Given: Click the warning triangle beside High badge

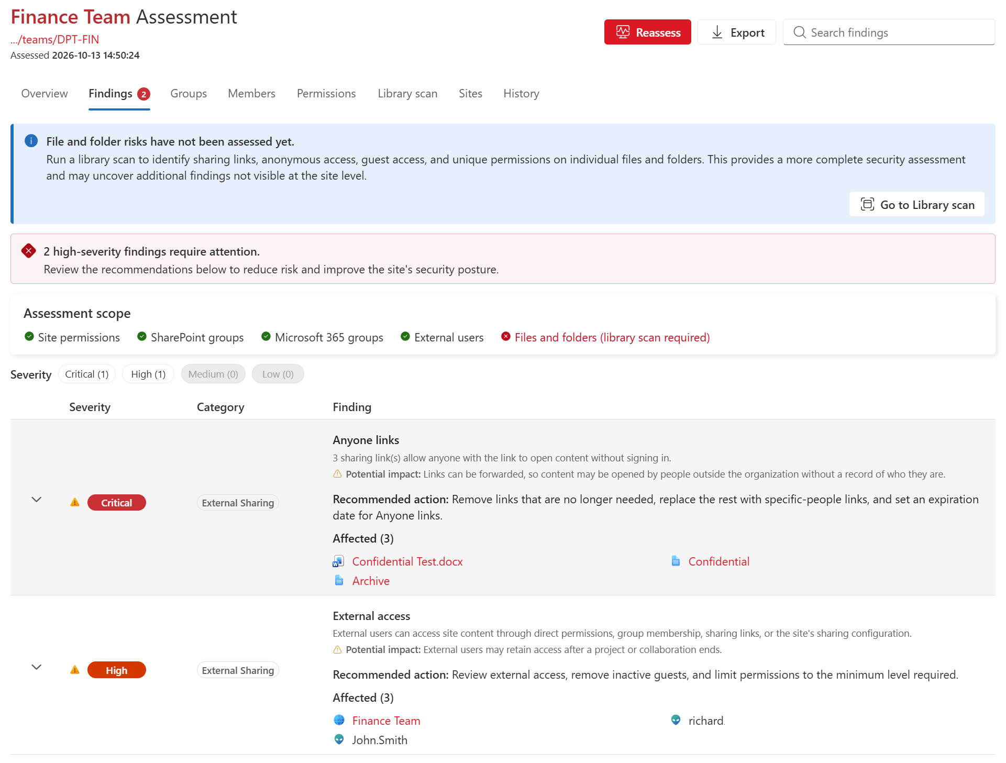Looking at the screenshot, I should (75, 670).
